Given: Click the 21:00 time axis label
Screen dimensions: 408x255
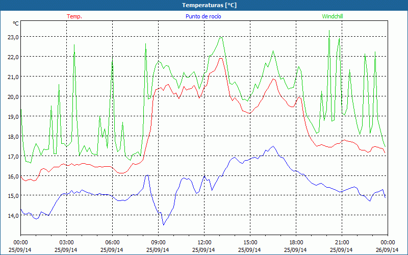Looking at the screenshot, I should [342, 243].
